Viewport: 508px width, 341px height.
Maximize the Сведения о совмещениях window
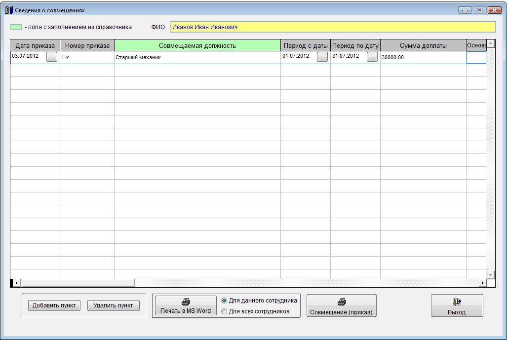(480, 10)
